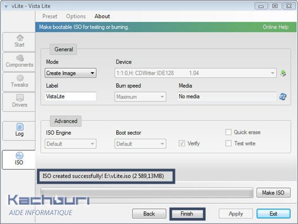Select the Drivers sidebar icon
The width and height of the screenshot is (298, 224).
20,98
